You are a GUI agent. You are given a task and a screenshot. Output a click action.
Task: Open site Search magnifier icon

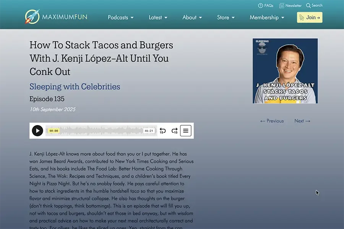[308, 5]
